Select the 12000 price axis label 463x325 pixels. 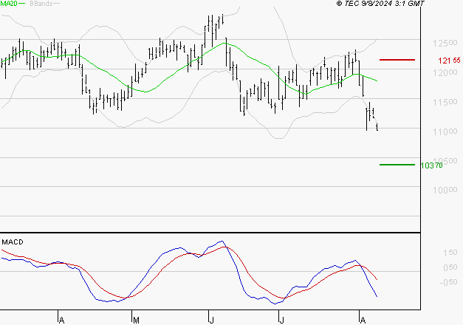coord(445,72)
